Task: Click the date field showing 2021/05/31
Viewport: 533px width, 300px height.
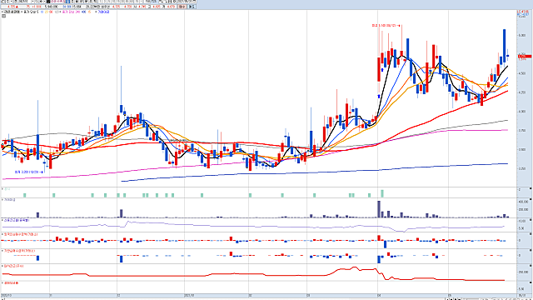Action: point(186,2)
